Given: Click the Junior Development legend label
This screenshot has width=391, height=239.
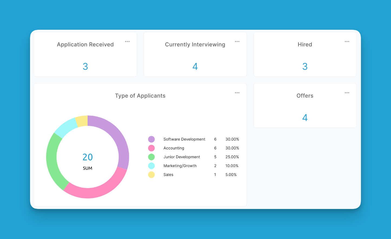Looking at the screenshot, I should click(x=182, y=157).
